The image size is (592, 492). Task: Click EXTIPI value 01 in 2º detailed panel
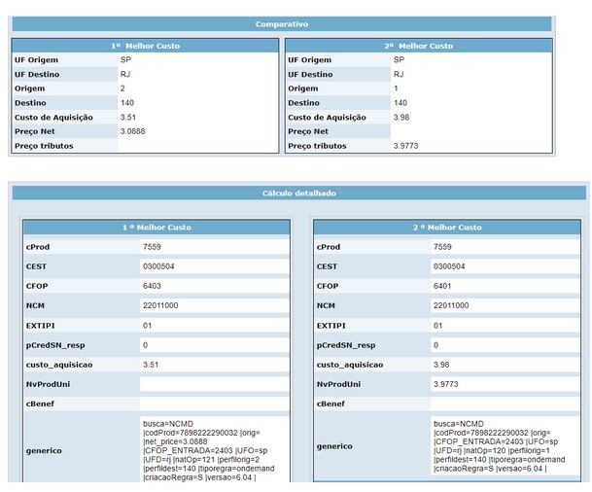(x=437, y=325)
